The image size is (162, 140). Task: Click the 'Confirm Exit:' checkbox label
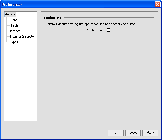(x=95, y=30)
